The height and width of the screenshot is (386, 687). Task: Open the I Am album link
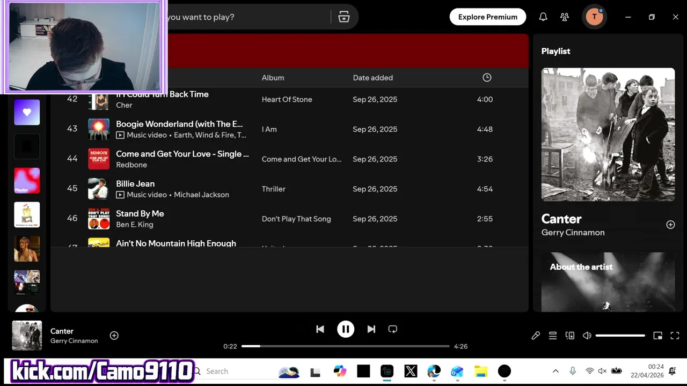click(269, 129)
